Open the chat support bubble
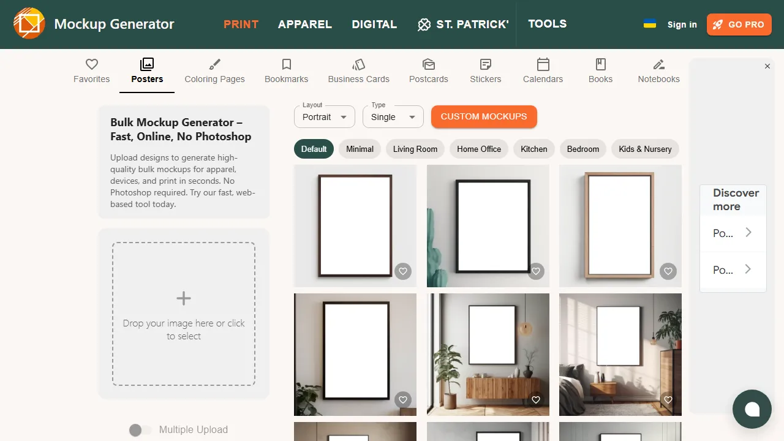The height and width of the screenshot is (441, 784). click(x=752, y=409)
